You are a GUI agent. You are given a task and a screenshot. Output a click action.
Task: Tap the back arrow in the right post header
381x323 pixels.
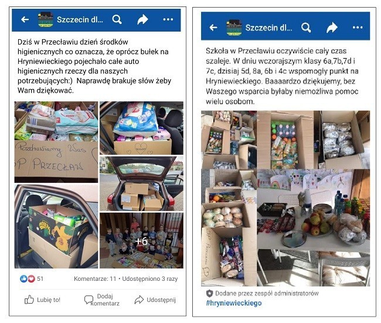[213, 28]
